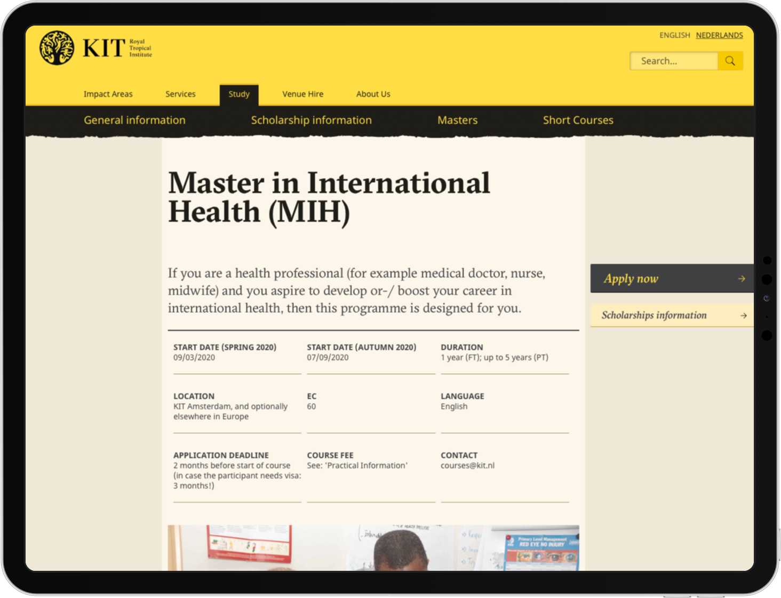Image resolution: width=781 pixels, height=598 pixels.
Task: Click the courses@kit.nl contact text
Action: [467, 465]
